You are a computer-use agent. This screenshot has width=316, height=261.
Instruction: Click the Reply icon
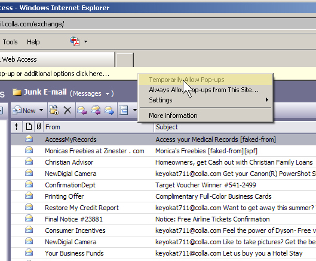[x=82, y=111]
